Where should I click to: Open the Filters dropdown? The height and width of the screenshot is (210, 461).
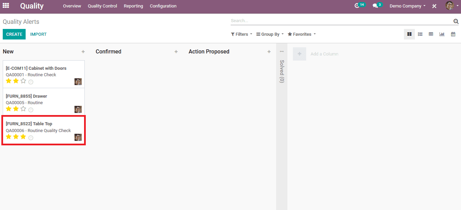tap(242, 34)
